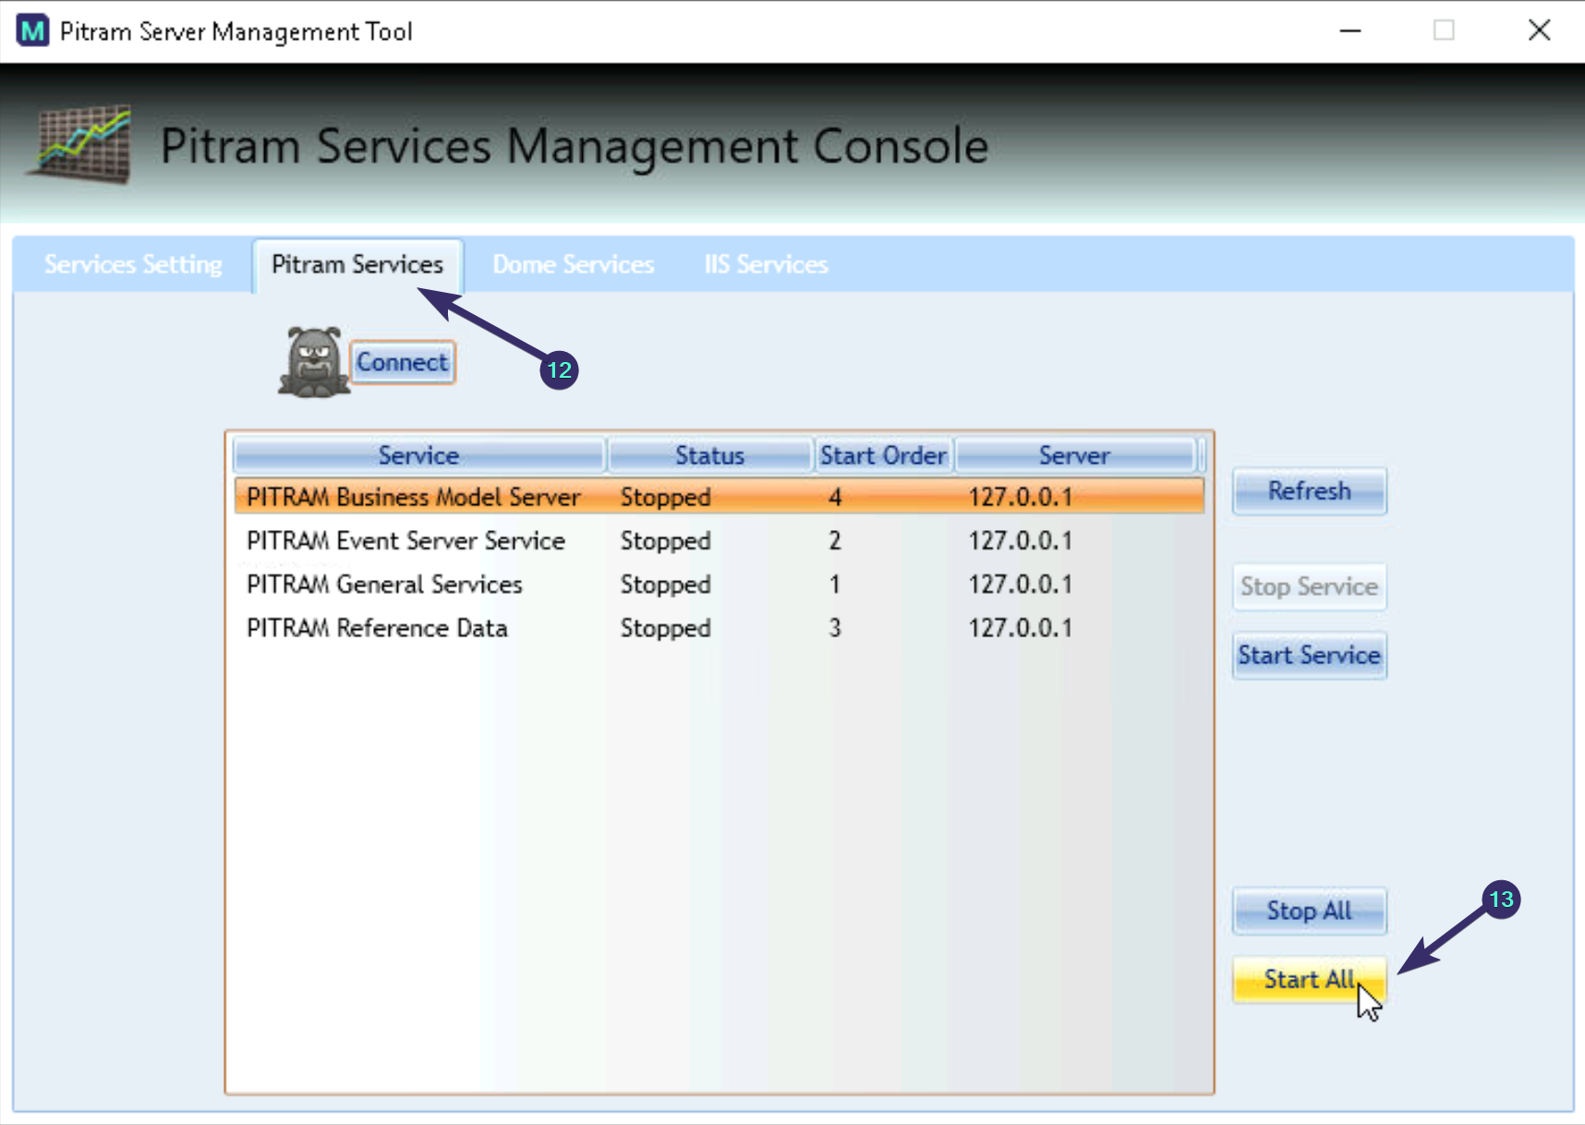1585x1125 pixels.
Task: Switch to the Pitram Services tab
Action: point(357,264)
